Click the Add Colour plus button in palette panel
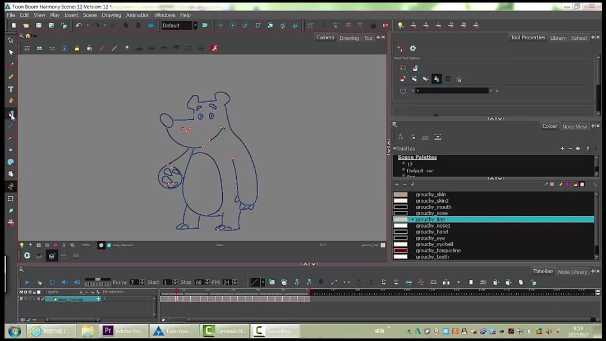 (397, 184)
